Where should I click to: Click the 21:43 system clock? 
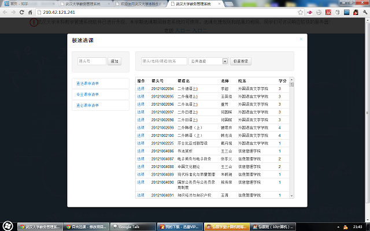click(x=357, y=227)
